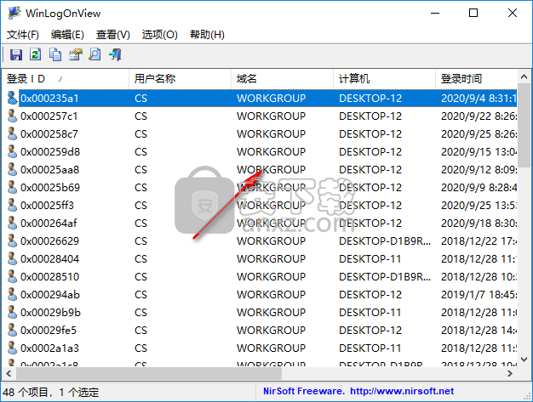
Task: Click logon time 2018/12/22 17
Action: tap(479, 241)
